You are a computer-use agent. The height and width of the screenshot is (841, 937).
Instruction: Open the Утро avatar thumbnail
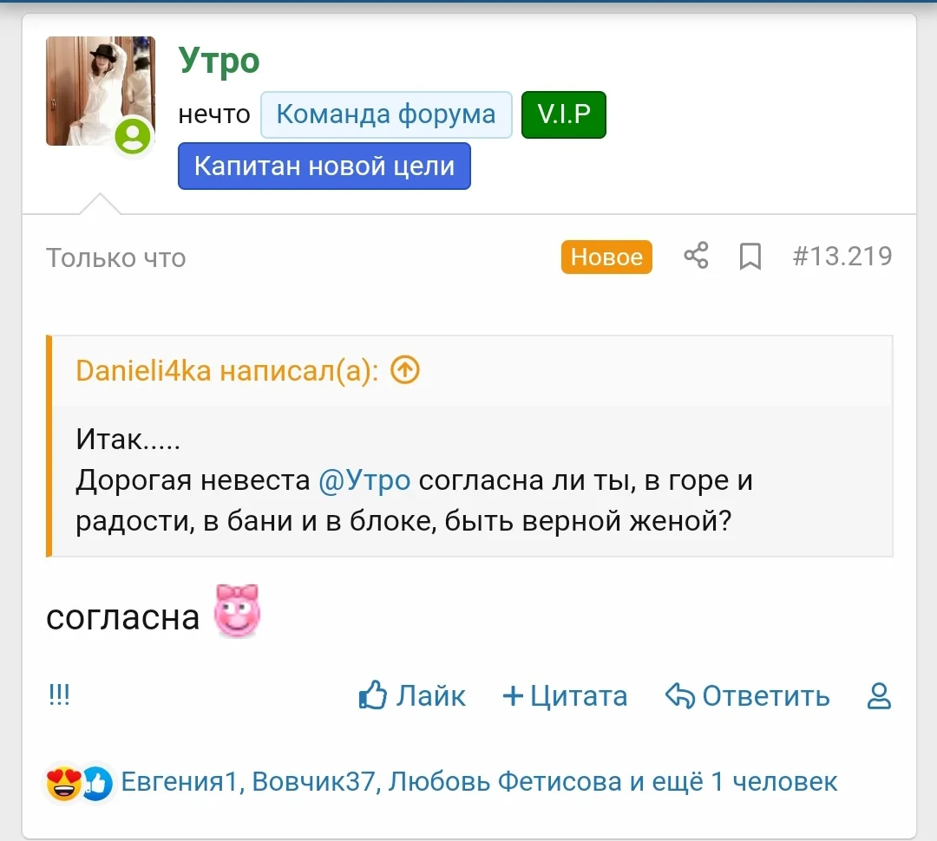click(x=100, y=91)
